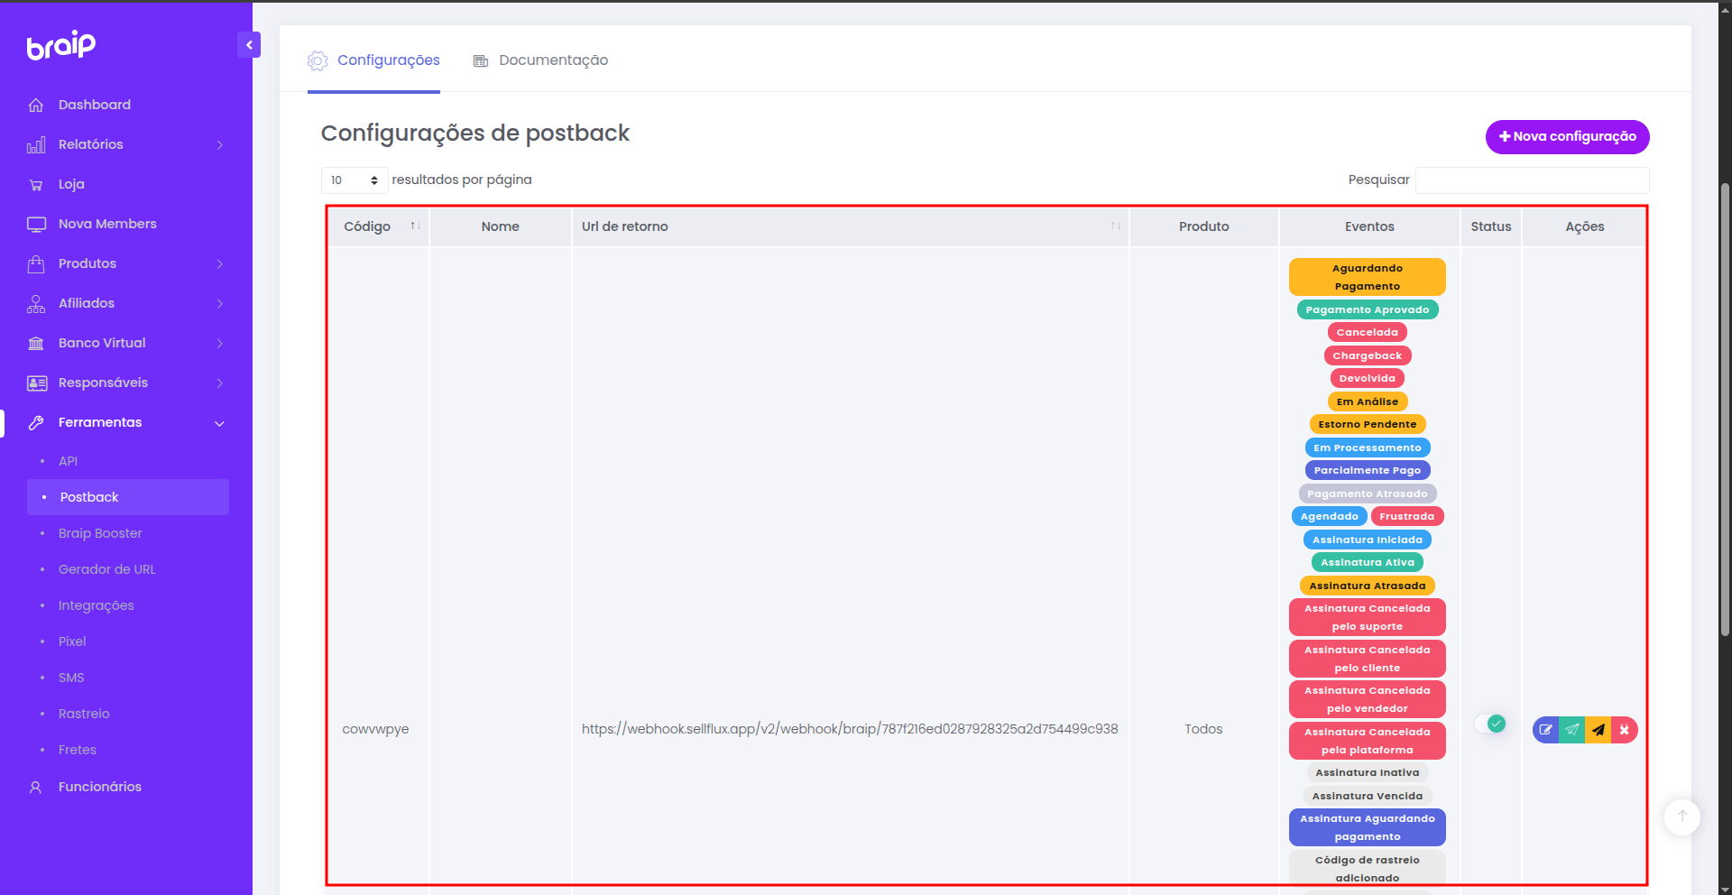Select the Configurações tab
Image resolution: width=1732 pixels, height=895 pixels.
373,60
